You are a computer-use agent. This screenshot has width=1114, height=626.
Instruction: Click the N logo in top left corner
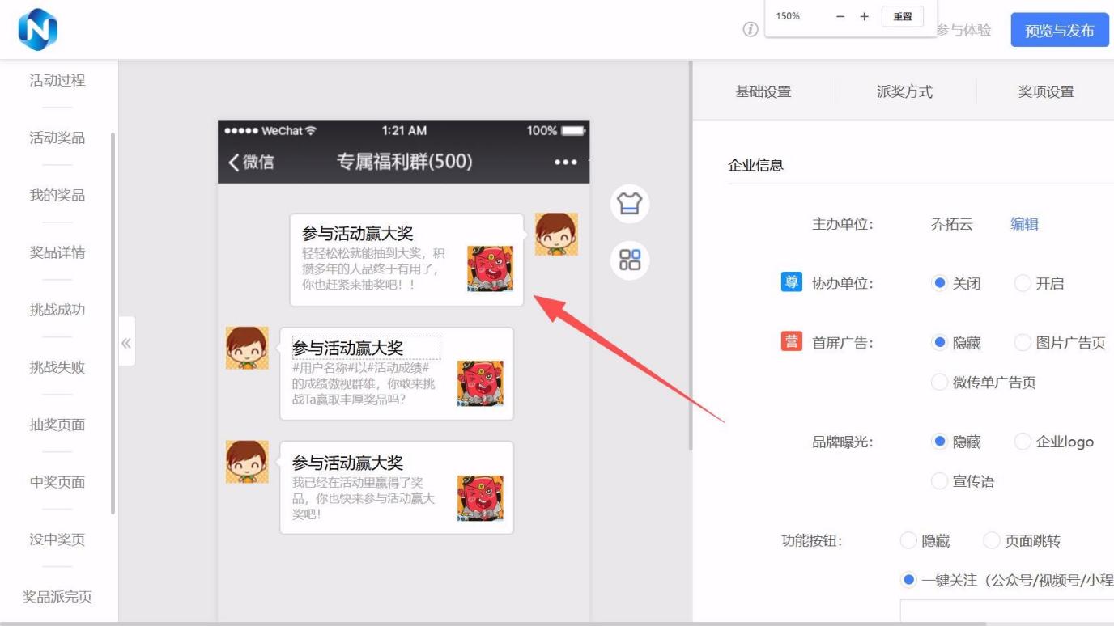(37, 28)
